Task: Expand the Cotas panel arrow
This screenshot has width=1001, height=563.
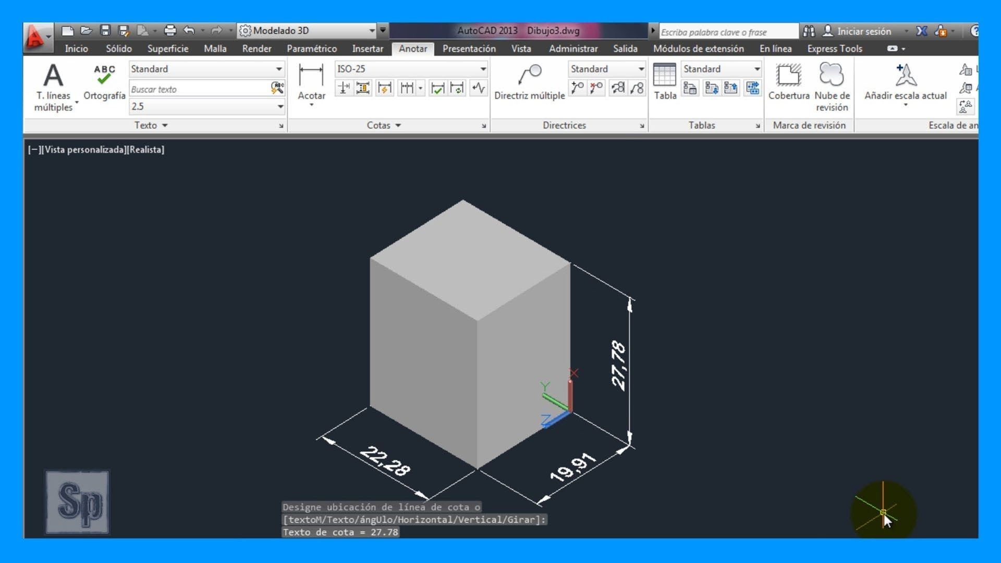Action: point(398,125)
